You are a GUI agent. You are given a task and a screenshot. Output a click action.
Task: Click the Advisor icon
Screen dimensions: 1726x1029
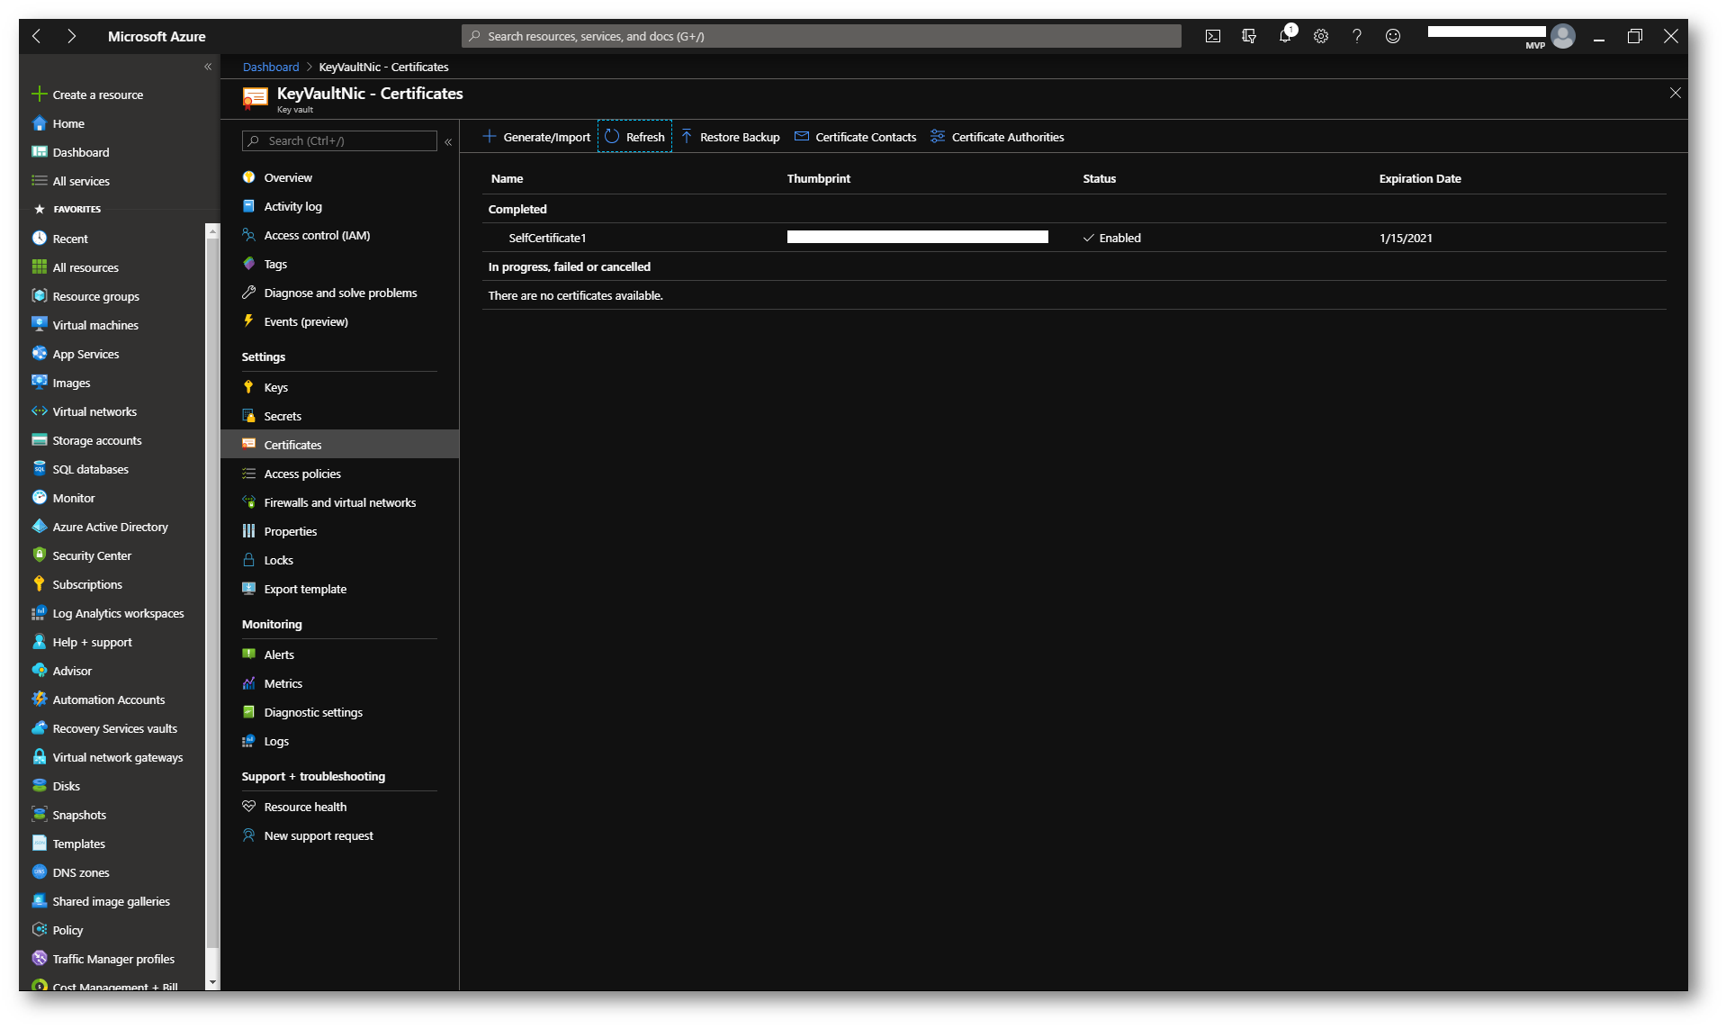click(x=40, y=671)
